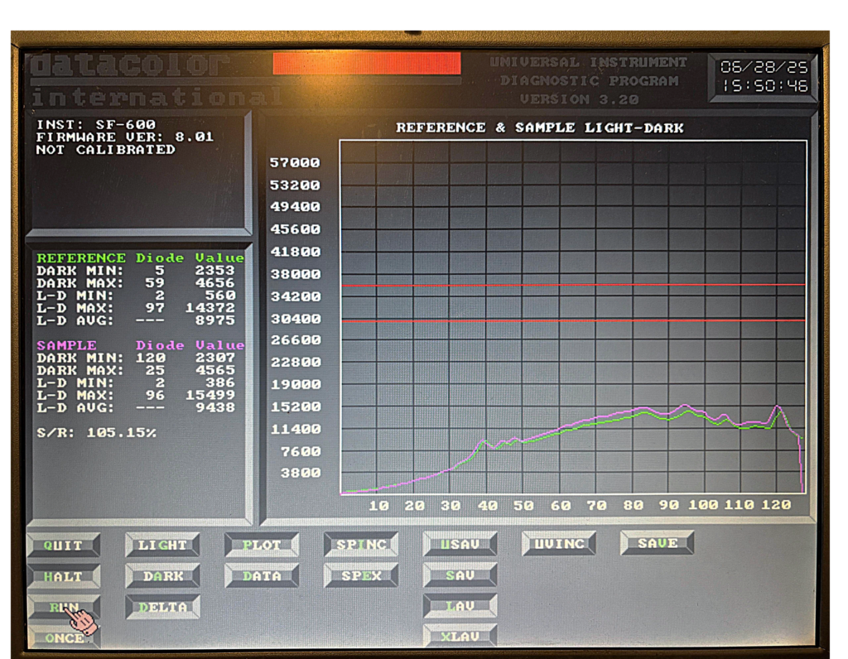The image size is (848, 659).
Task: Select the DARK measurement mode
Action: (x=162, y=576)
